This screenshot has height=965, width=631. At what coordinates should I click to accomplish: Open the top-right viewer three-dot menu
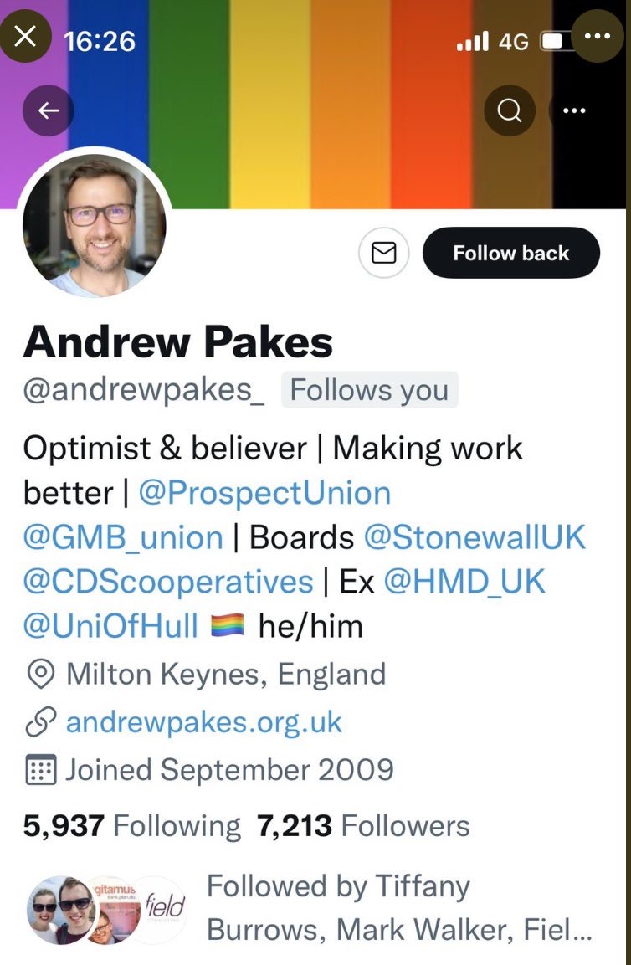pyautogui.click(x=598, y=36)
